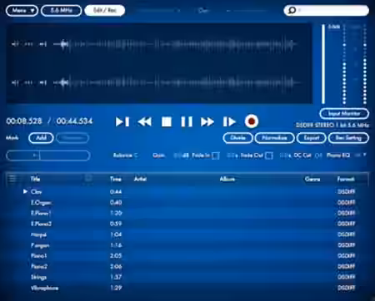This screenshot has width=375, height=301.
Task: Open the Rec Setting button
Action: click(348, 138)
